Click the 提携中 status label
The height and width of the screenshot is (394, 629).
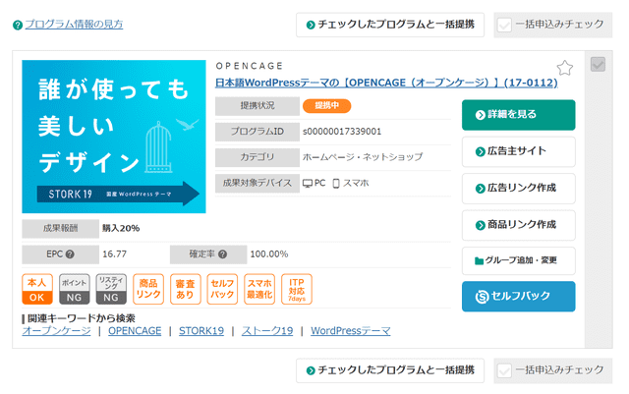point(327,106)
